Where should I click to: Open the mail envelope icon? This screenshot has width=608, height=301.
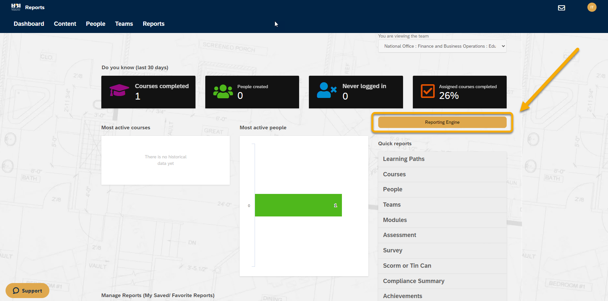(561, 8)
